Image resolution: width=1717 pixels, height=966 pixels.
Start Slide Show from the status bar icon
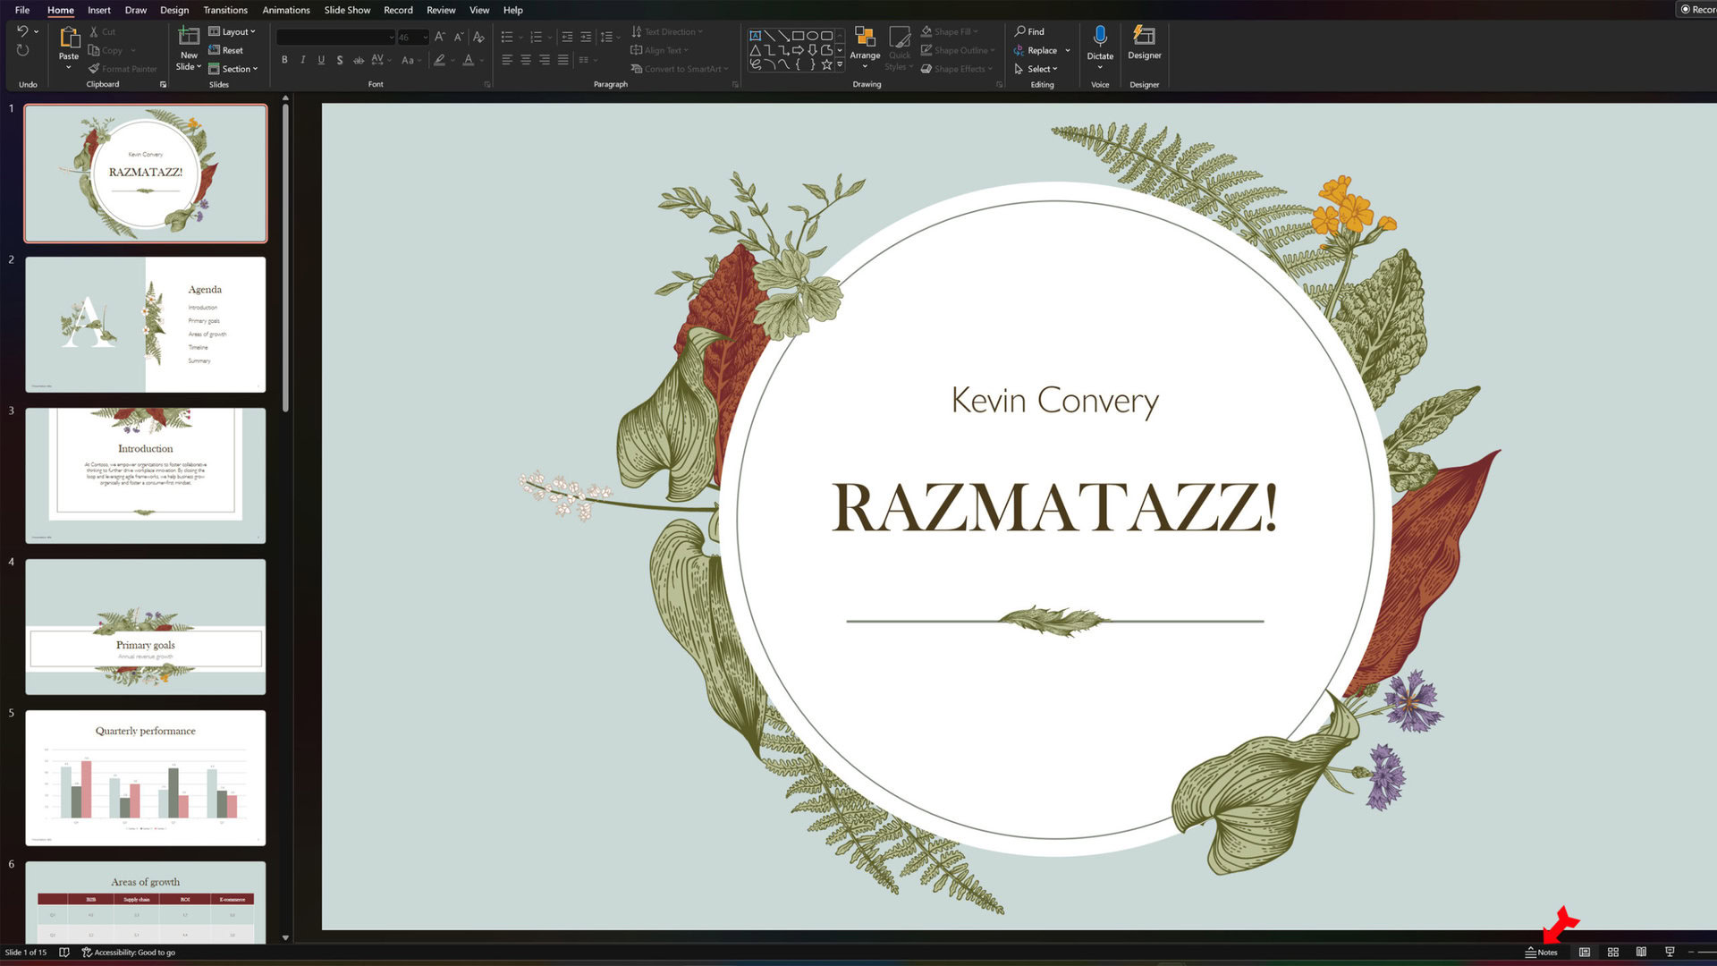[1670, 953]
